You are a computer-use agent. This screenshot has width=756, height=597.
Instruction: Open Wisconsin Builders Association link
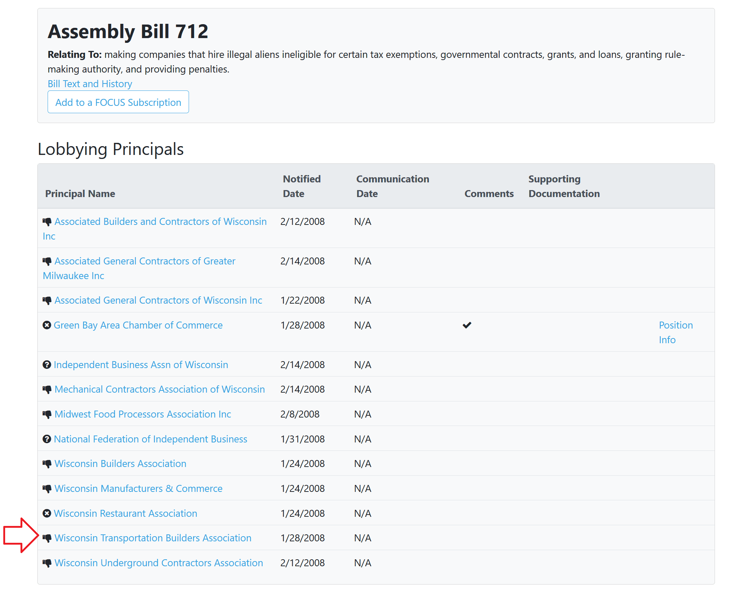[121, 464]
